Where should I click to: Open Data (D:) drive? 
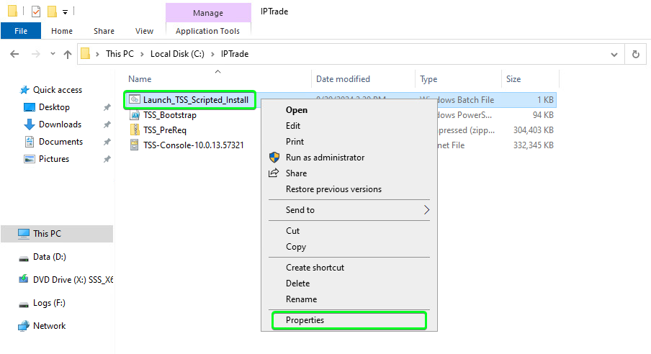click(x=50, y=257)
